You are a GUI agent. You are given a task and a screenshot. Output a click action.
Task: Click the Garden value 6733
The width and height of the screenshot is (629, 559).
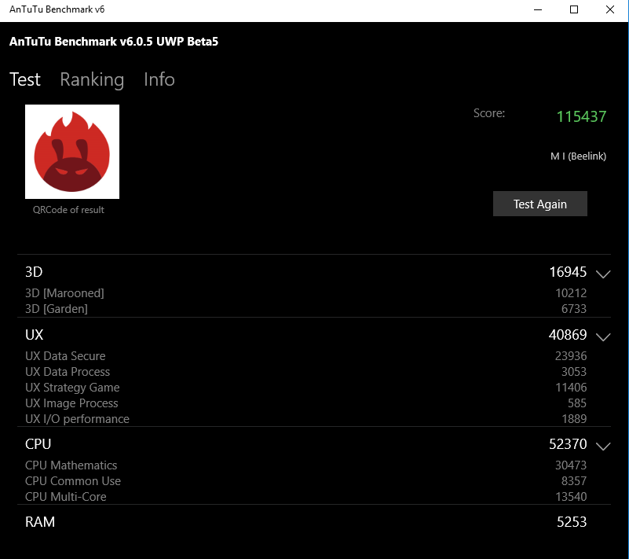click(574, 309)
